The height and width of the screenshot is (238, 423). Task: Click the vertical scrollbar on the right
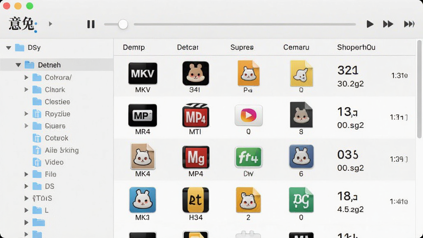419,89
